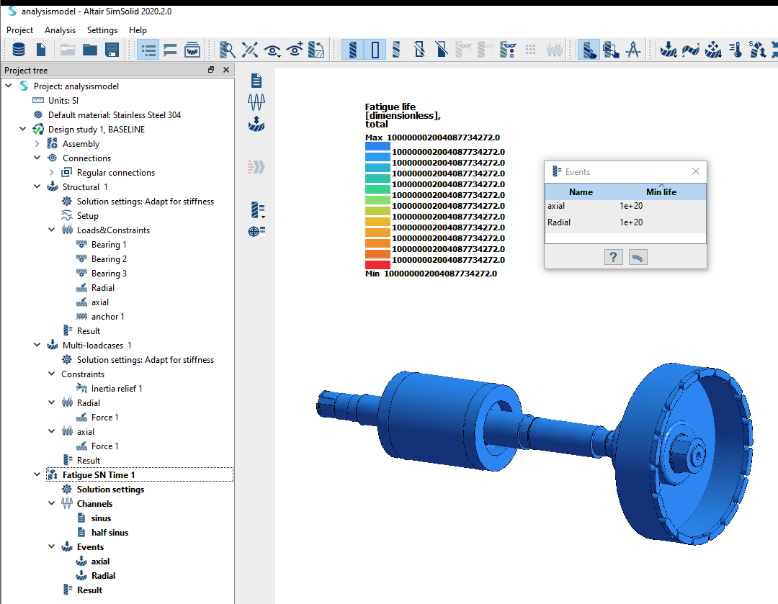Image resolution: width=778 pixels, height=604 pixels.
Task: Open the Analysis menu
Action: click(x=60, y=30)
